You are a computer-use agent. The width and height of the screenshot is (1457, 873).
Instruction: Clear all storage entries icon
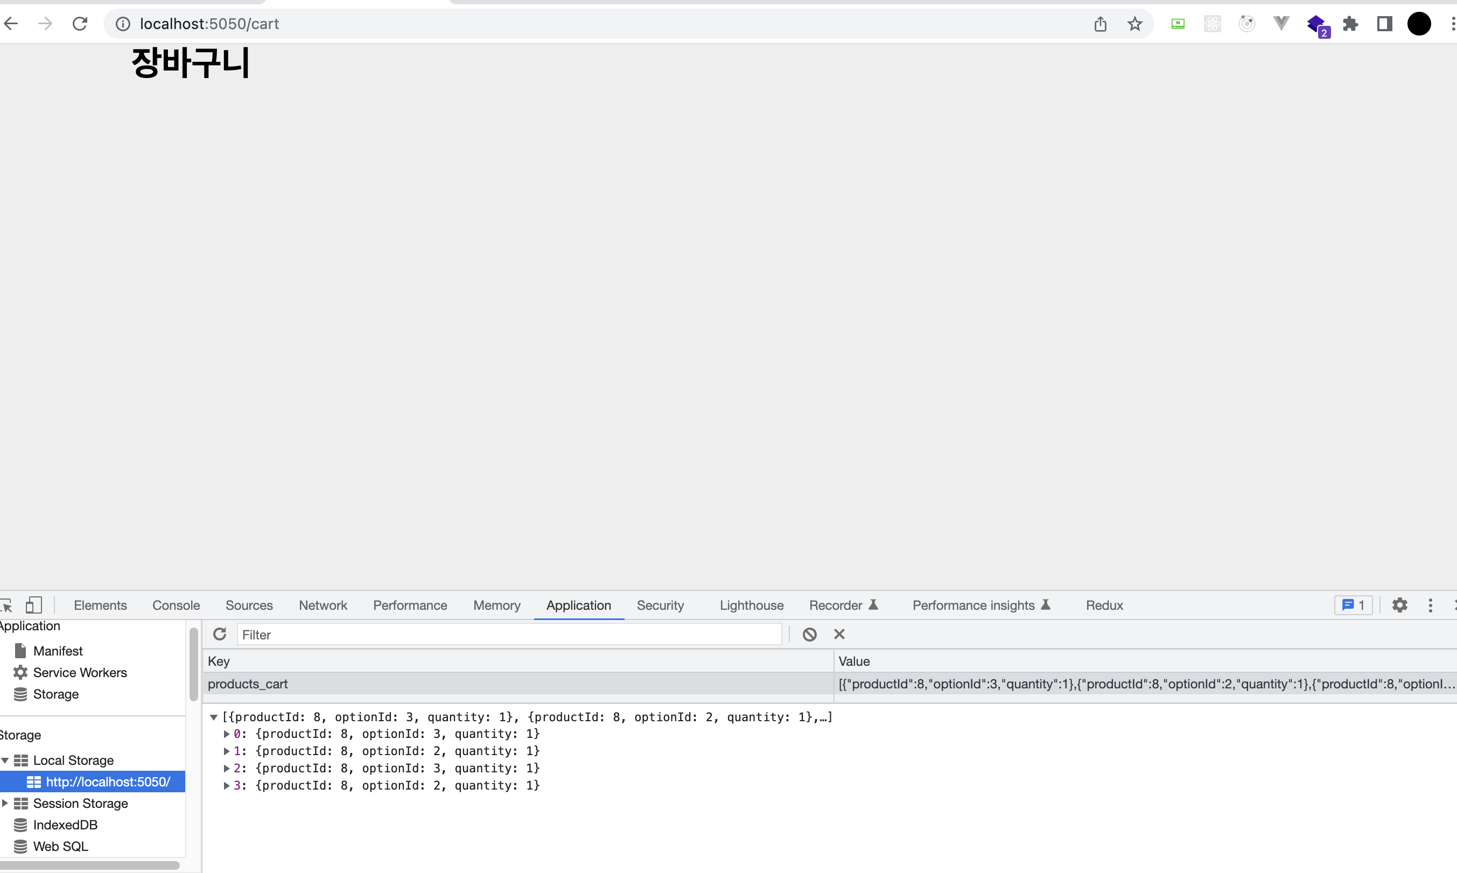click(x=809, y=634)
